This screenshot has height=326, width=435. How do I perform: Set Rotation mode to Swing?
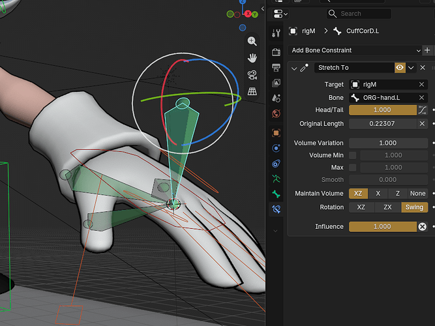[415, 207]
